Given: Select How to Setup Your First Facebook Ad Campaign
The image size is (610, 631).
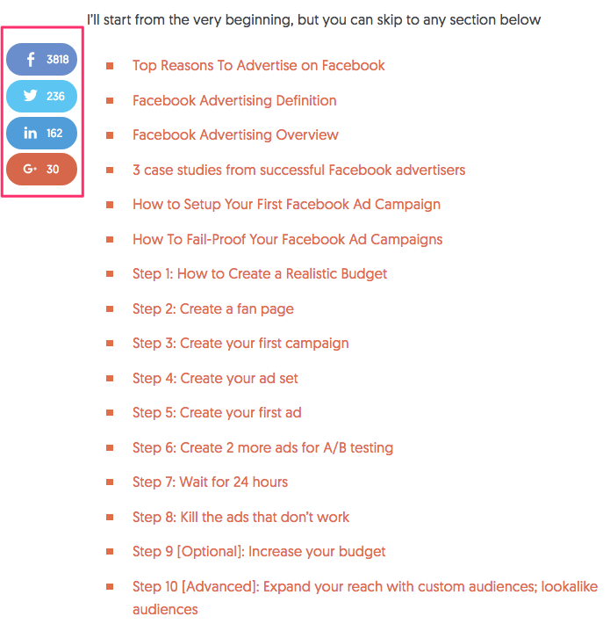Looking at the screenshot, I should (286, 205).
